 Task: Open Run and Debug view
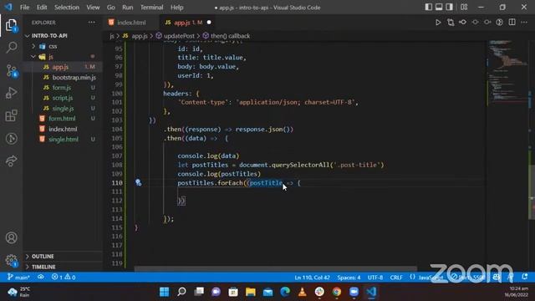[x=11, y=93]
